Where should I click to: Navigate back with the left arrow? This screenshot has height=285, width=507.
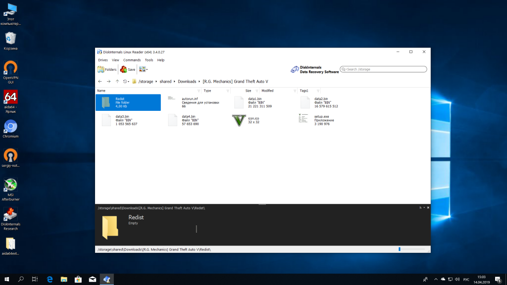click(x=100, y=81)
